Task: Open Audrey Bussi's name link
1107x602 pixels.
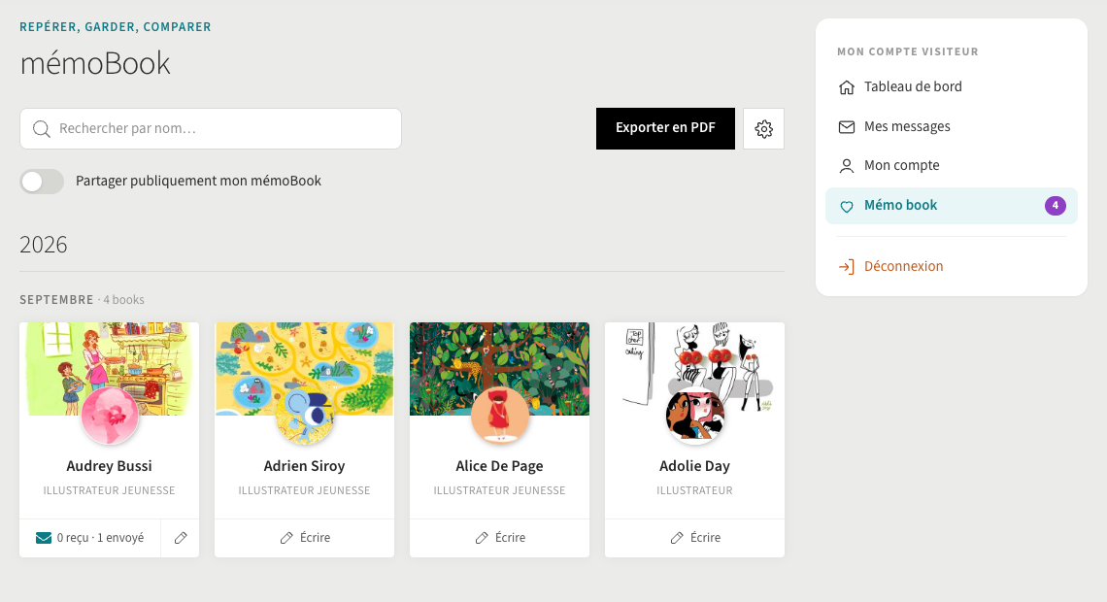Action: click(110, 466)
